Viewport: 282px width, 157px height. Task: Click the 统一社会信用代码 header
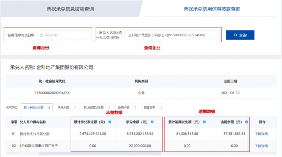tap(52, 81)
